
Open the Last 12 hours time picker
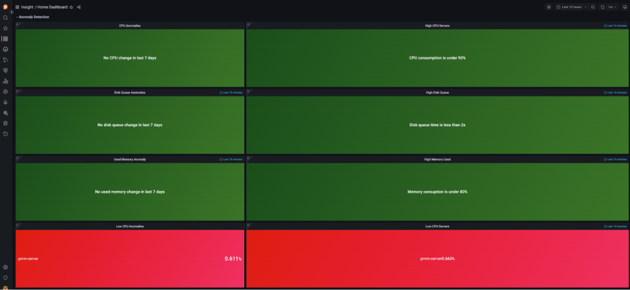coord(572,7)
